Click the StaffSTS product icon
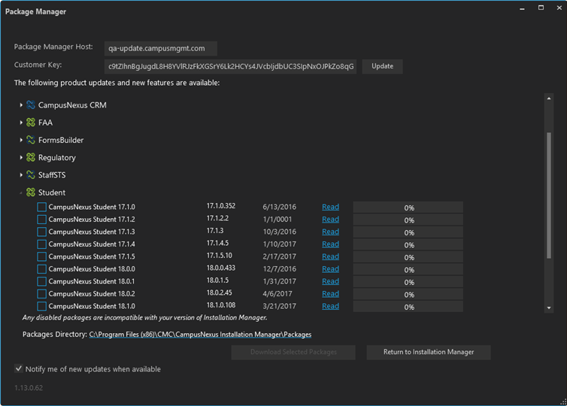The height and width of the screenshot is (406, 567). click(x=31, y=175)
